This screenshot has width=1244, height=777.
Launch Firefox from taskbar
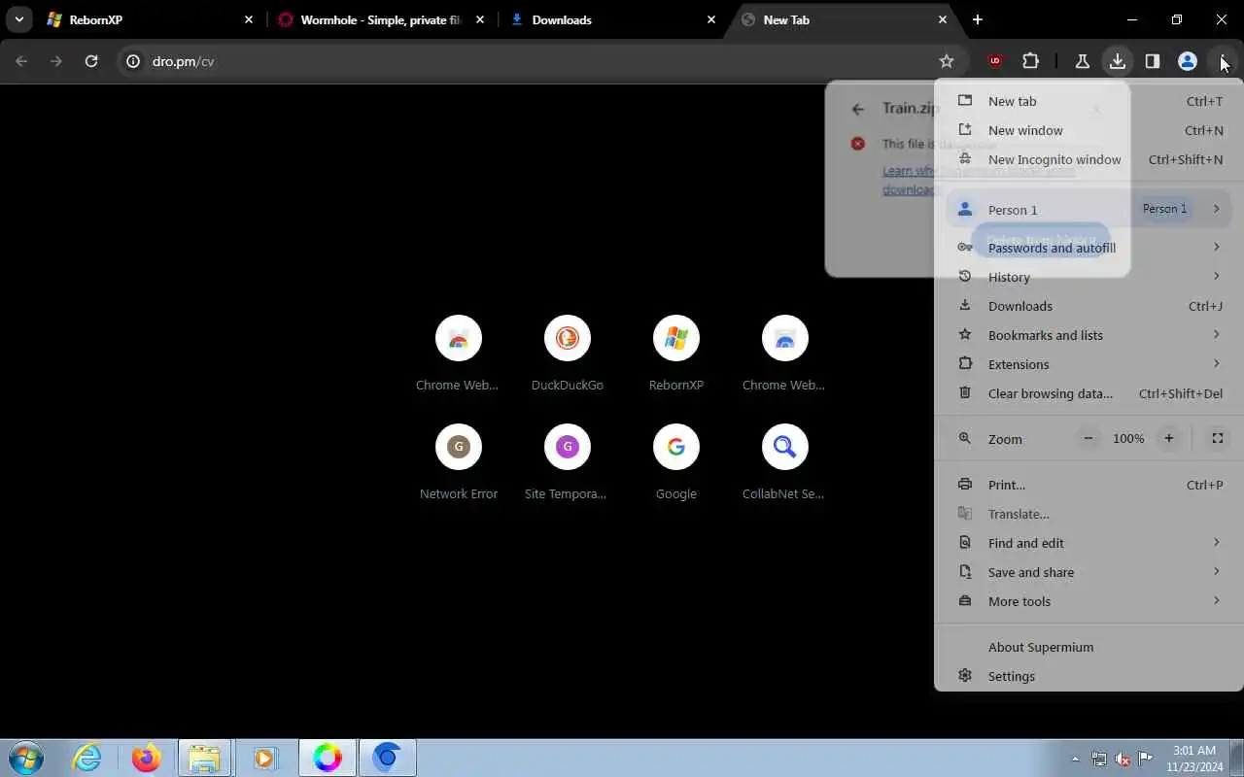click(146, 758)
